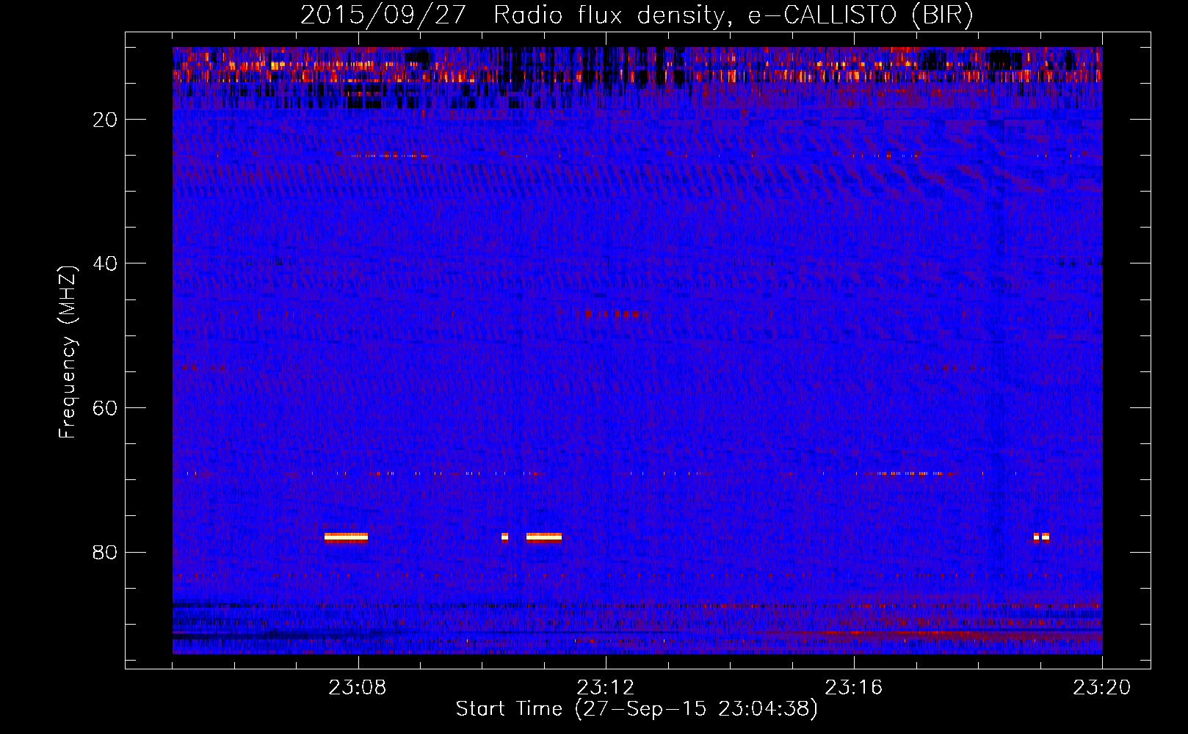Click the 60 MHz frequency tick label
The image size is (1188, 734).
pyautogui.click(x=105, y=408)
